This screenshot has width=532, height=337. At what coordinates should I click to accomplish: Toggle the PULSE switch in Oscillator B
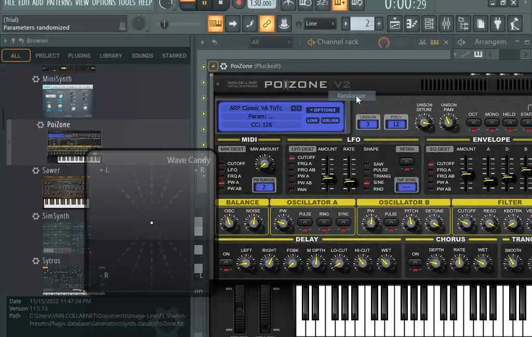391,222
